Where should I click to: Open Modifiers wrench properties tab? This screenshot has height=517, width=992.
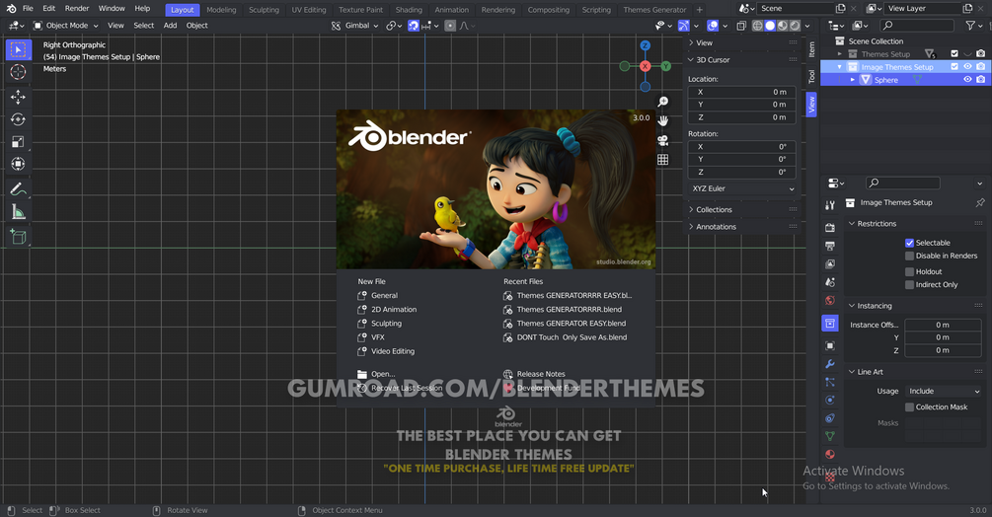point(830,364)
